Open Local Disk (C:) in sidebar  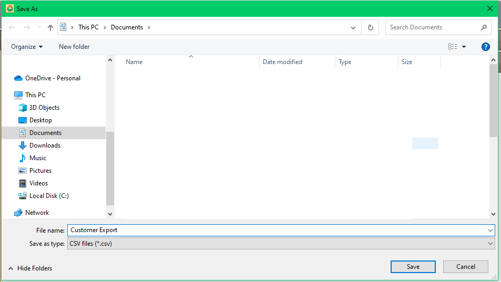click(49, 196)
